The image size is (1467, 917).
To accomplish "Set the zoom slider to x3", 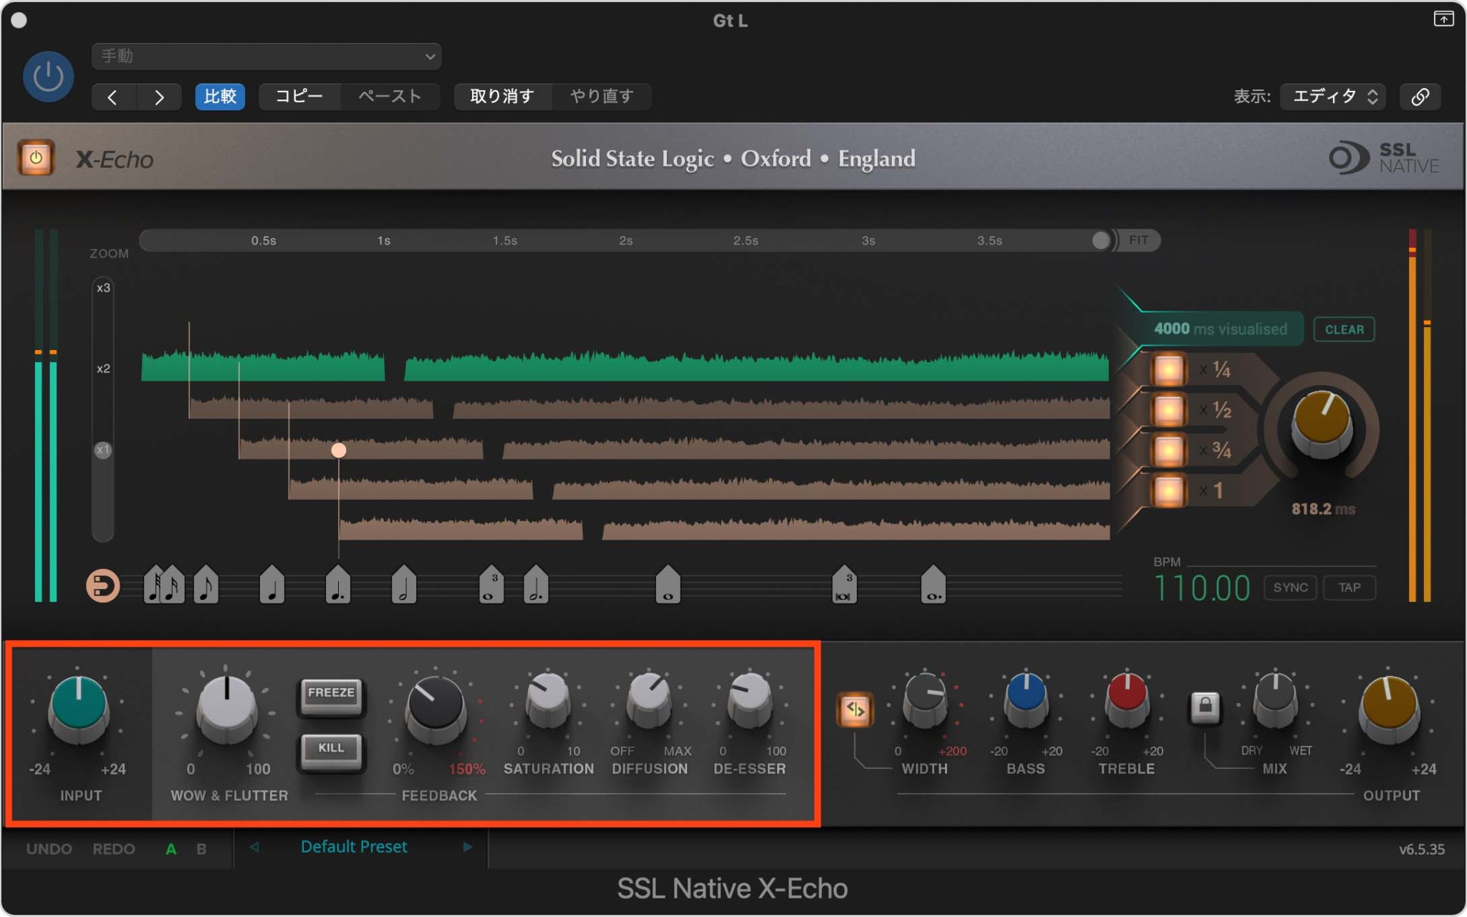I will (x=102, y=290).
